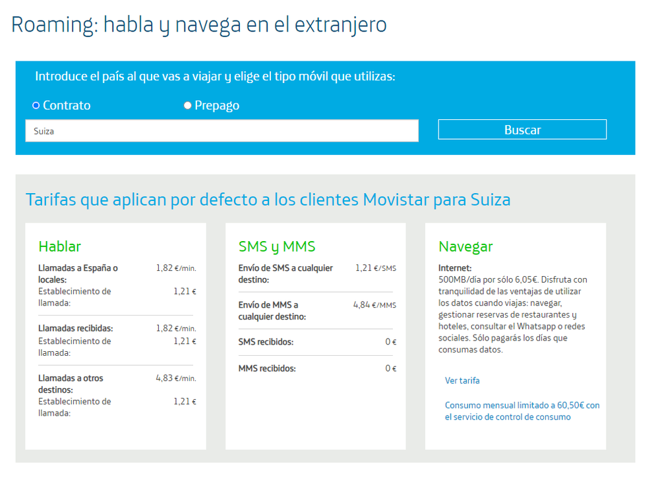This screenshot has height=477, width=658.
Task: Click the consumo mensual limitado service link
Action: 523,410
